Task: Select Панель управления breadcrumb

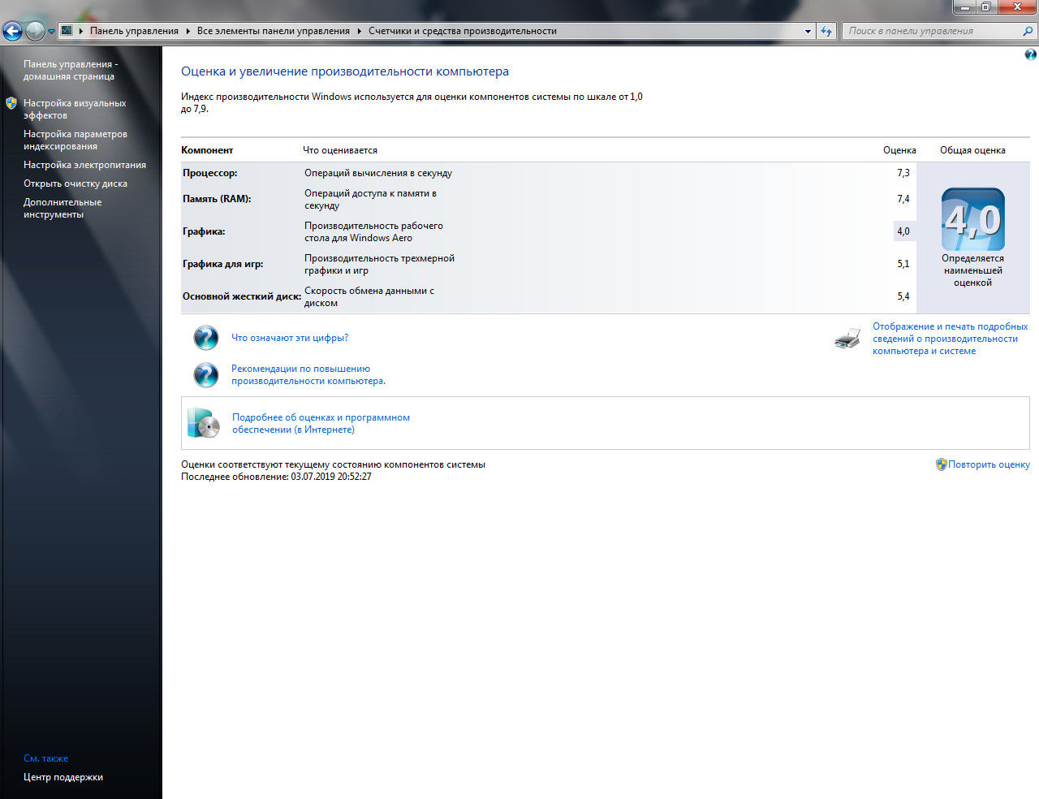Action: 134,31
